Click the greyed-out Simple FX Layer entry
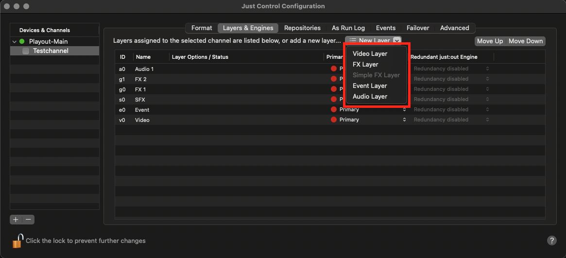 tap(377, 75)
